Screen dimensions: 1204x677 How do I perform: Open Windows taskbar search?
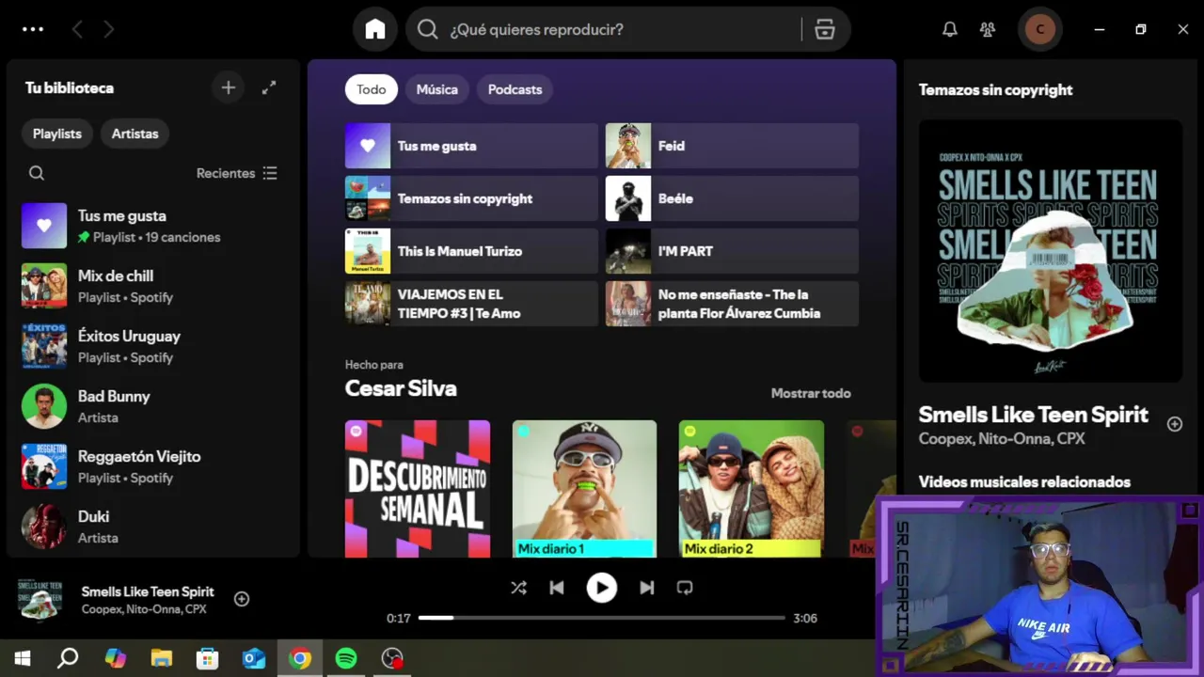pos(68,658)
